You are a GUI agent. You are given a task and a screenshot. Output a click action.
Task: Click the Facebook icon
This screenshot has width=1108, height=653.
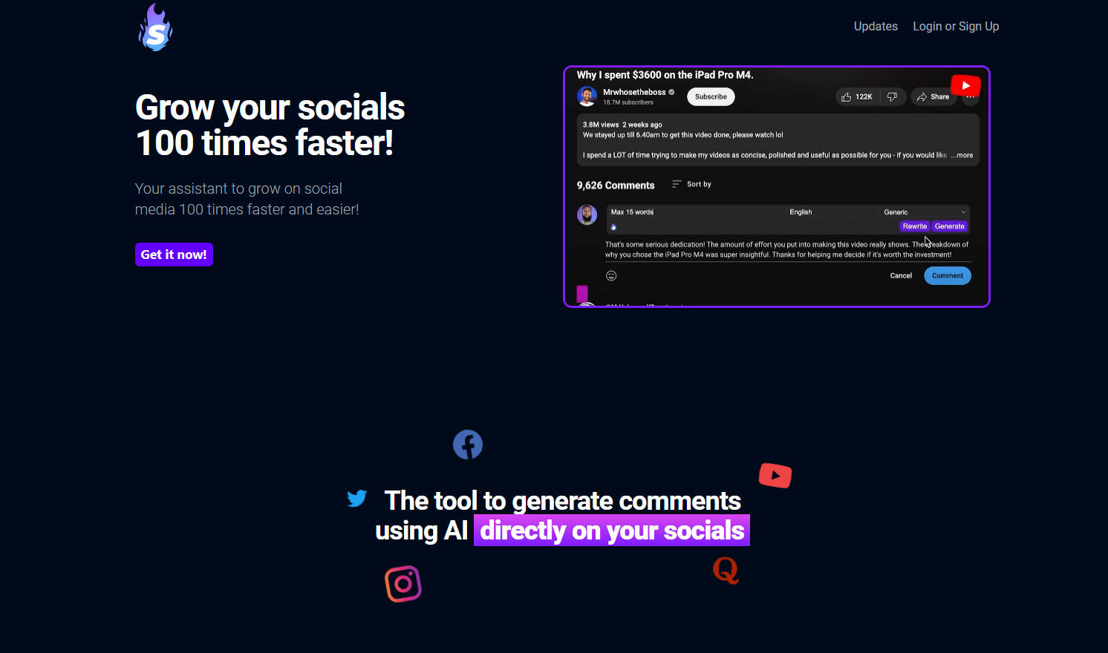(468, 444)
